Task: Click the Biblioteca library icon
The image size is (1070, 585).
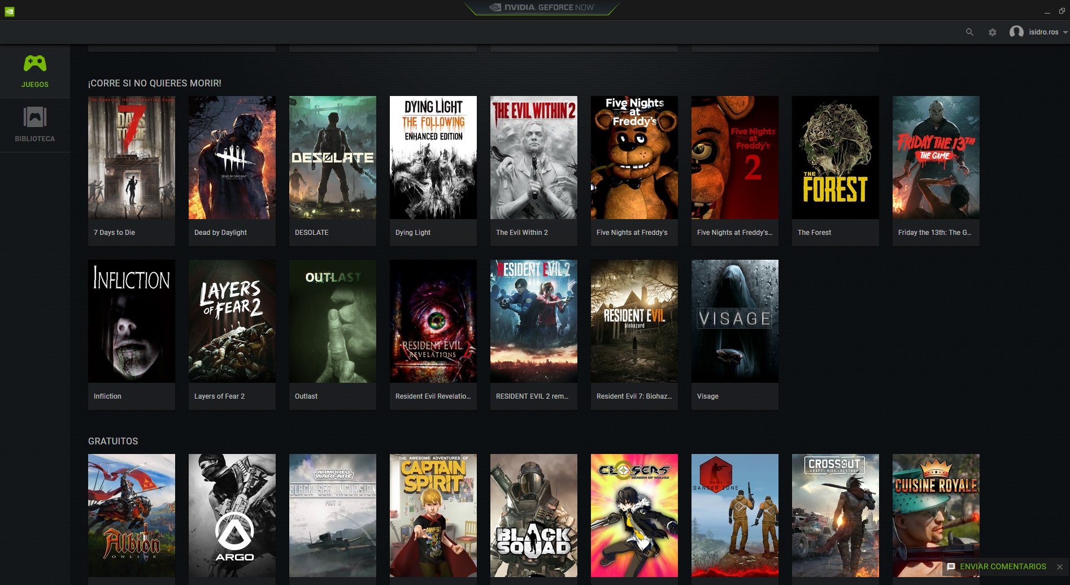Action: tap(35, 117)
